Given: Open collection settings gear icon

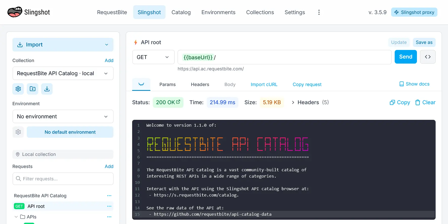Looking at the screenshot, I should (18, 89).
